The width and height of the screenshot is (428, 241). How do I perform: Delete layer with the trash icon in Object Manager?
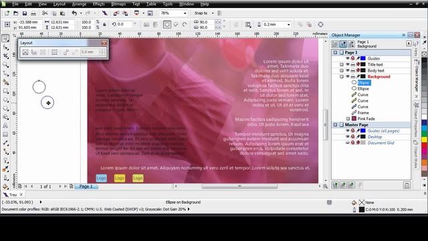[x=407, y=185]
